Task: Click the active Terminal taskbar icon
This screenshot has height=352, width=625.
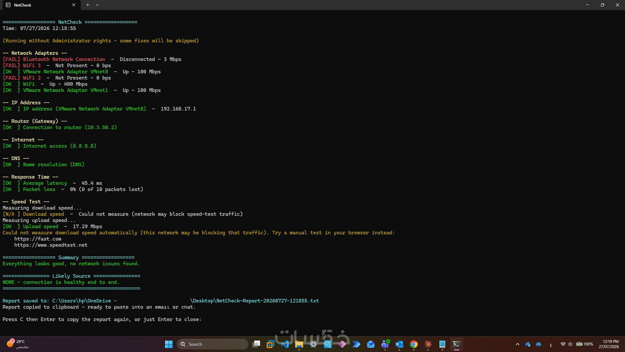Action: 457,344
